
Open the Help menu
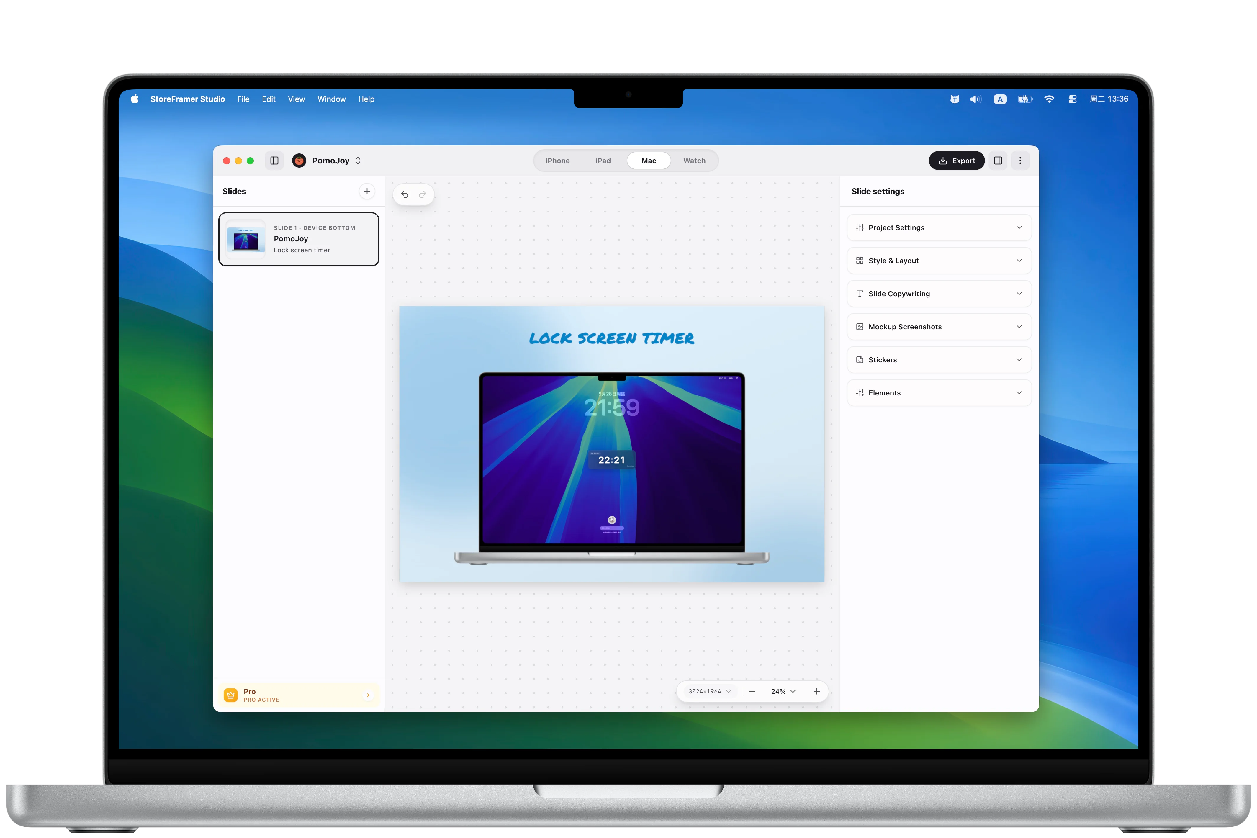[366, 99]
